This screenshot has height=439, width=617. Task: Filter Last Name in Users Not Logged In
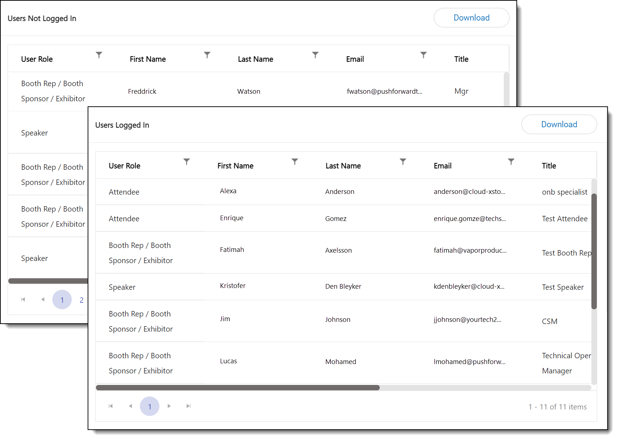(x=315, y=55)
